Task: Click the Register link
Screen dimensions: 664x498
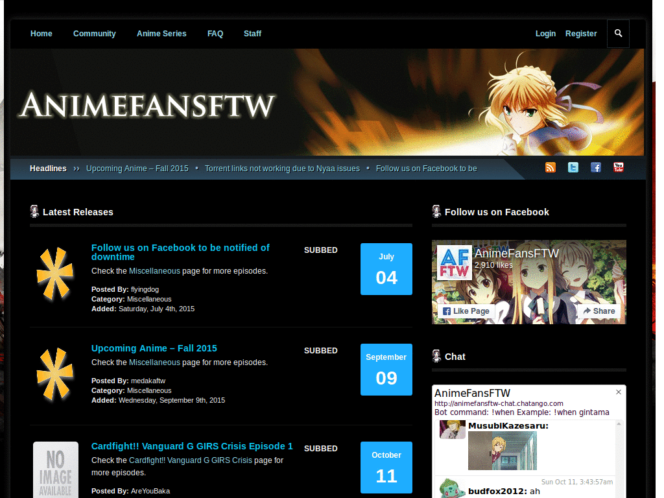Action: [581, 34]
